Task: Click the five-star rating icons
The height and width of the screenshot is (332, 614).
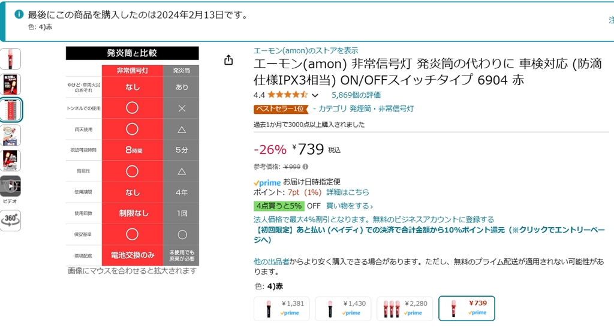Action: (287, 95)
